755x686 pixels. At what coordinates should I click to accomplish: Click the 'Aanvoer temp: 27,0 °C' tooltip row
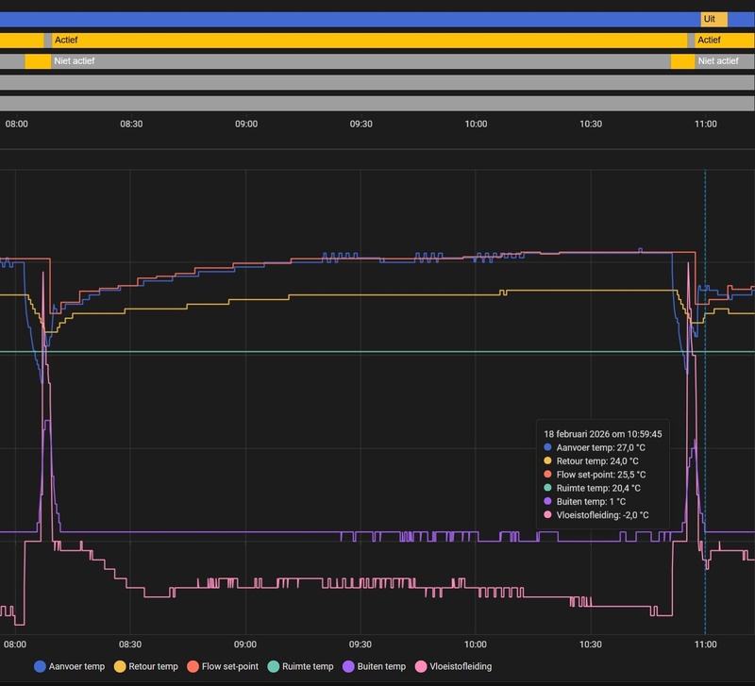pos(601,447)
